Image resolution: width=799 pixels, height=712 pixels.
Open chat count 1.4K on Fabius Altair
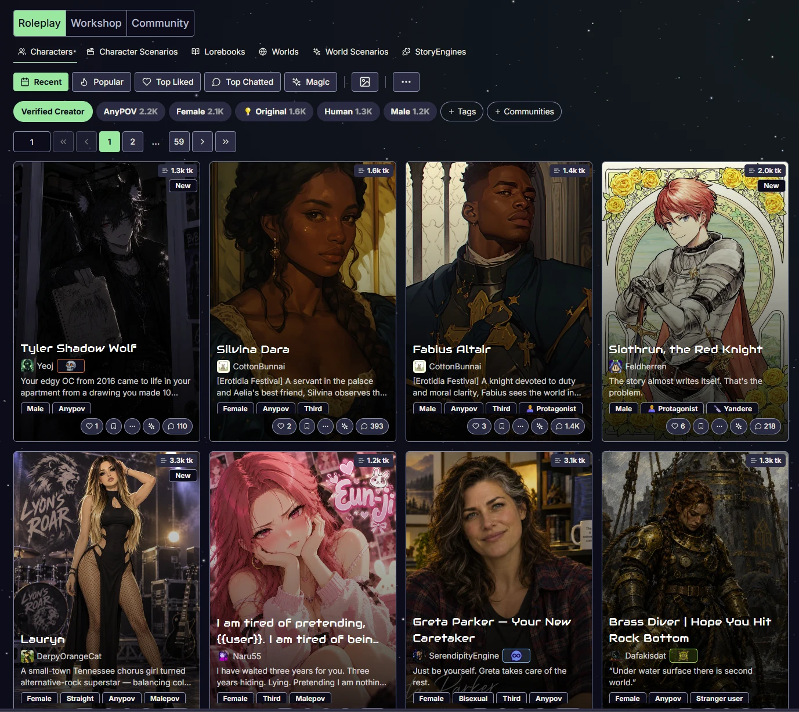pyautogui.click(x=567, y=426)
